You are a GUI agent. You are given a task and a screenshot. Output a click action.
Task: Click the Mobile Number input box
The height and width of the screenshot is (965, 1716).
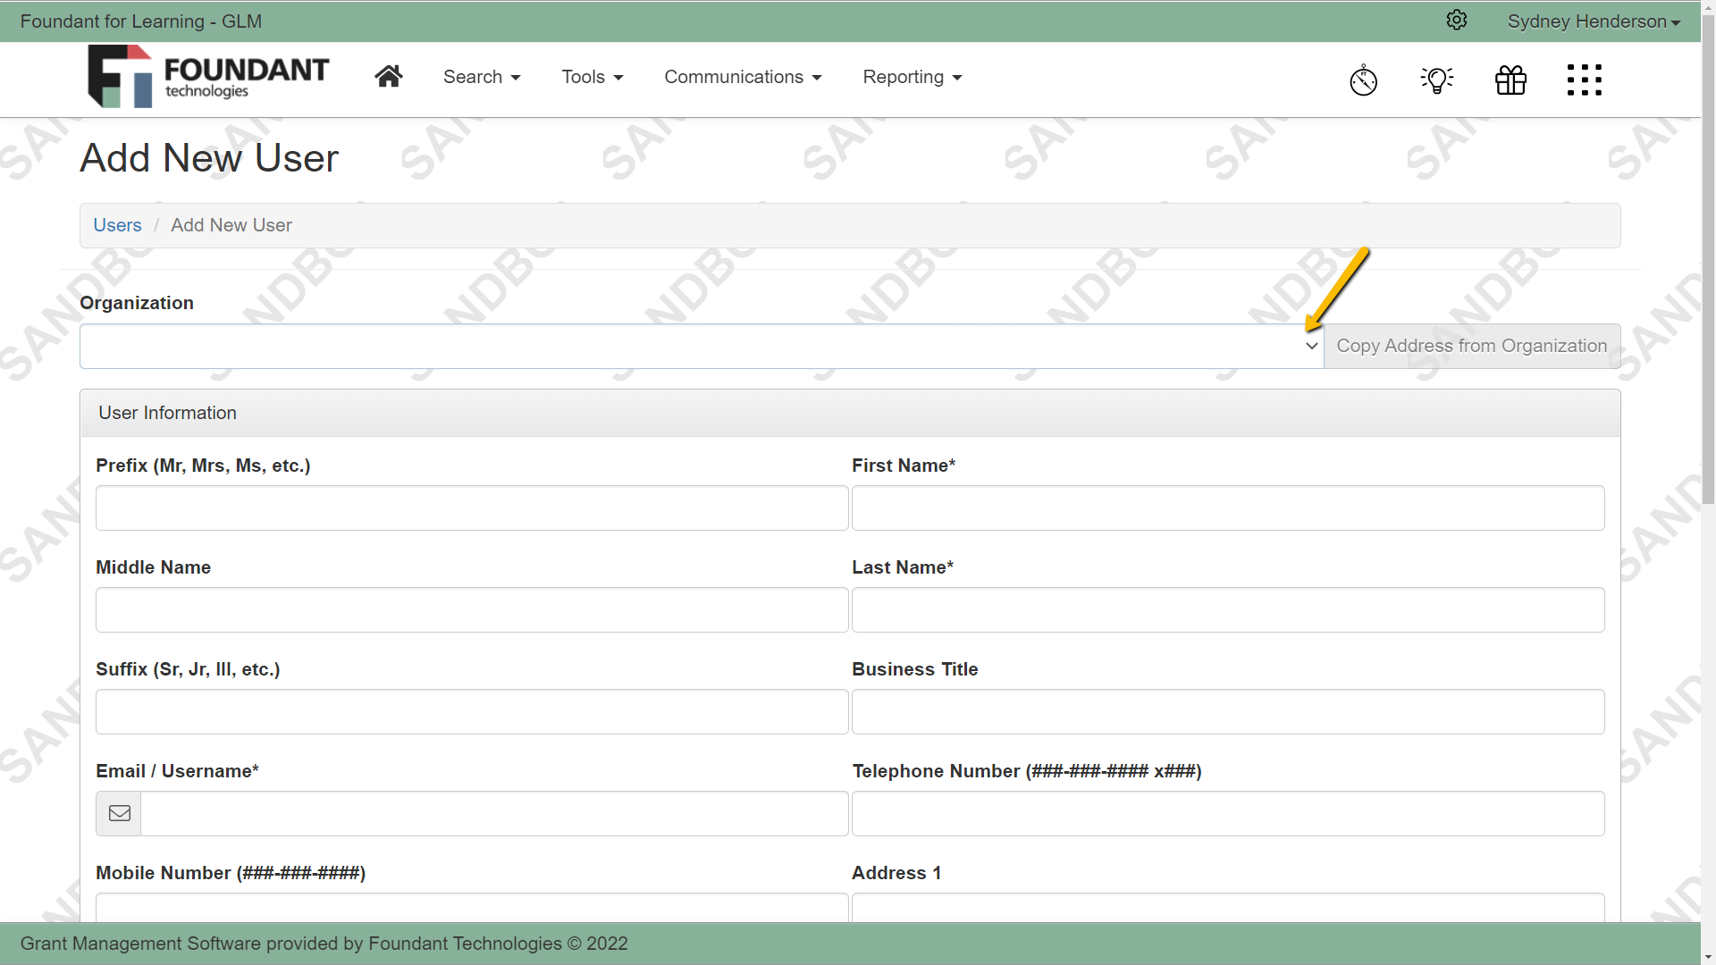[471, 906]
